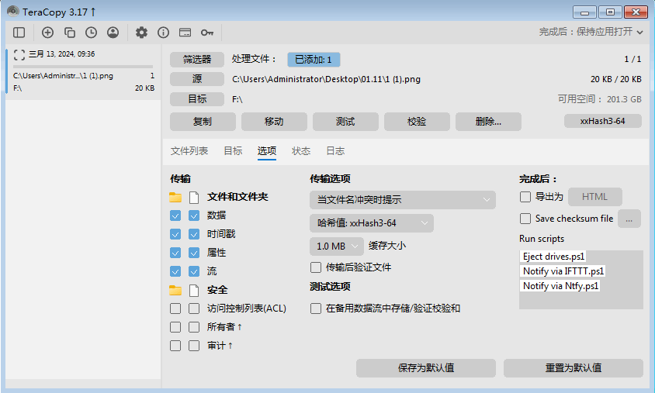
Task: Click the 目标 button beside F:\
Action: pos(197,99)
